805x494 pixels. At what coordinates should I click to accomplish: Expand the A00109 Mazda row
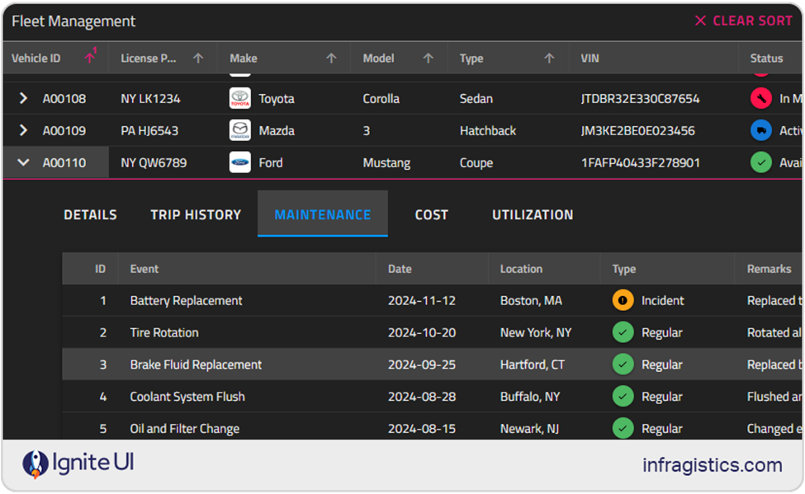point(22,130)
